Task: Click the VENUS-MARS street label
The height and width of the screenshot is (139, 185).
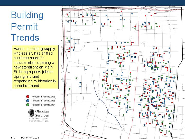Action: point(77,39)
